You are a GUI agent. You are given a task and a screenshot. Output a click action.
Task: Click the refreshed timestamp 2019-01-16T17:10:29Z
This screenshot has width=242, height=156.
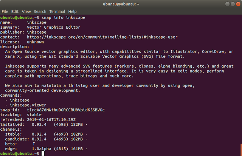[51, 120]
